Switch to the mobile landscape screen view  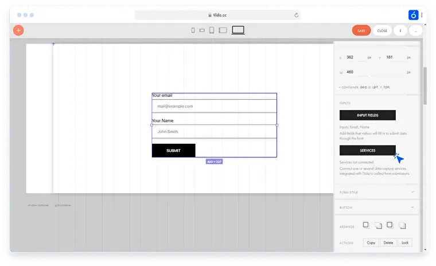202,30
